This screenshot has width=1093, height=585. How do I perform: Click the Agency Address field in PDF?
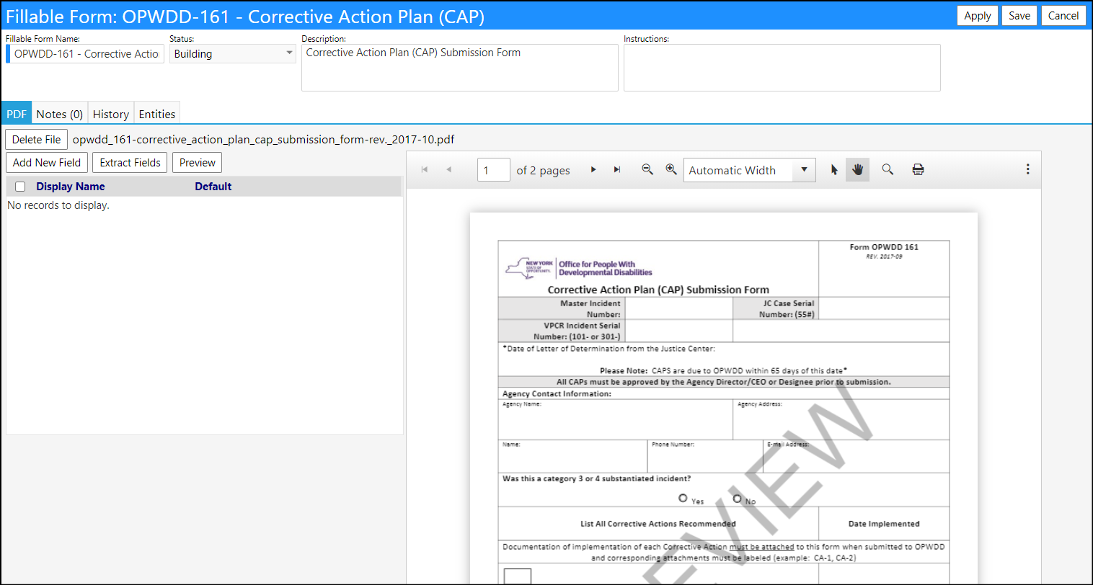(841, 419)
